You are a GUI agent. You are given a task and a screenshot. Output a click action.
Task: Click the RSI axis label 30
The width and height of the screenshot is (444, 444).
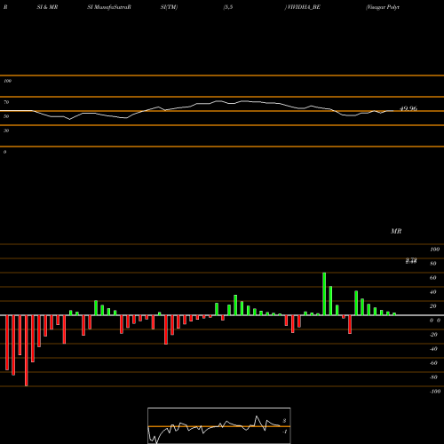click(x=6, y=131)
